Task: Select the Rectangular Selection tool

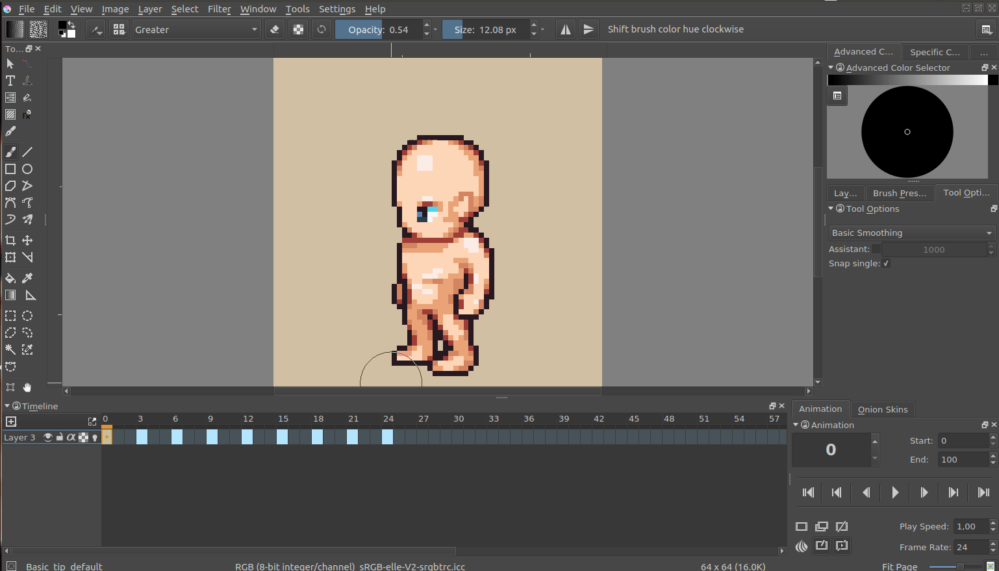Action: click(x=10, y=316)
